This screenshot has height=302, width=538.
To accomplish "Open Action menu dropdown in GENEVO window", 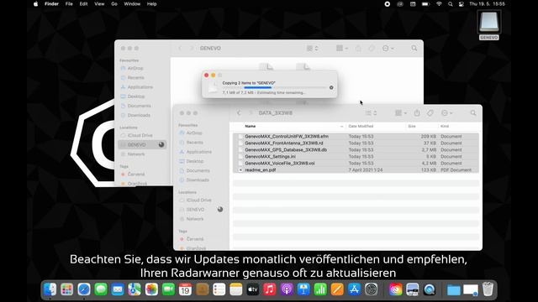I will (388, 49).
